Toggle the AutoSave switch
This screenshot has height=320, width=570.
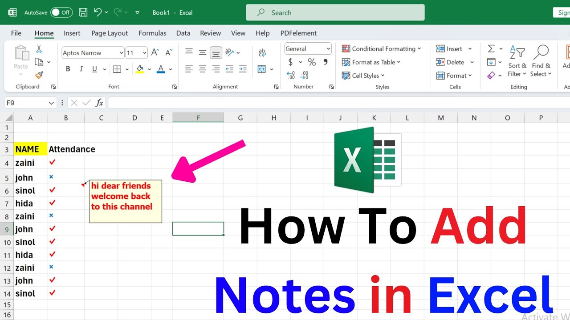(61, 12)
